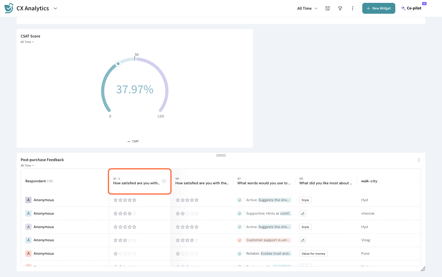
Task: Click the CX Analytics logo icon
Action: [x=9, y=8]
